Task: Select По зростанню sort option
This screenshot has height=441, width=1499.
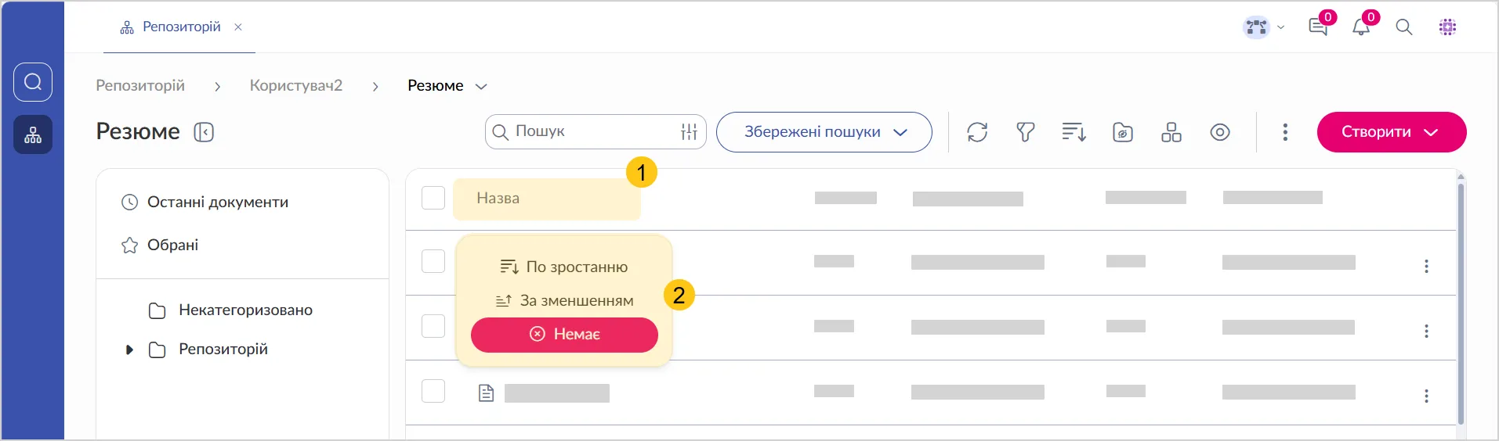Action: click(565, 267)
